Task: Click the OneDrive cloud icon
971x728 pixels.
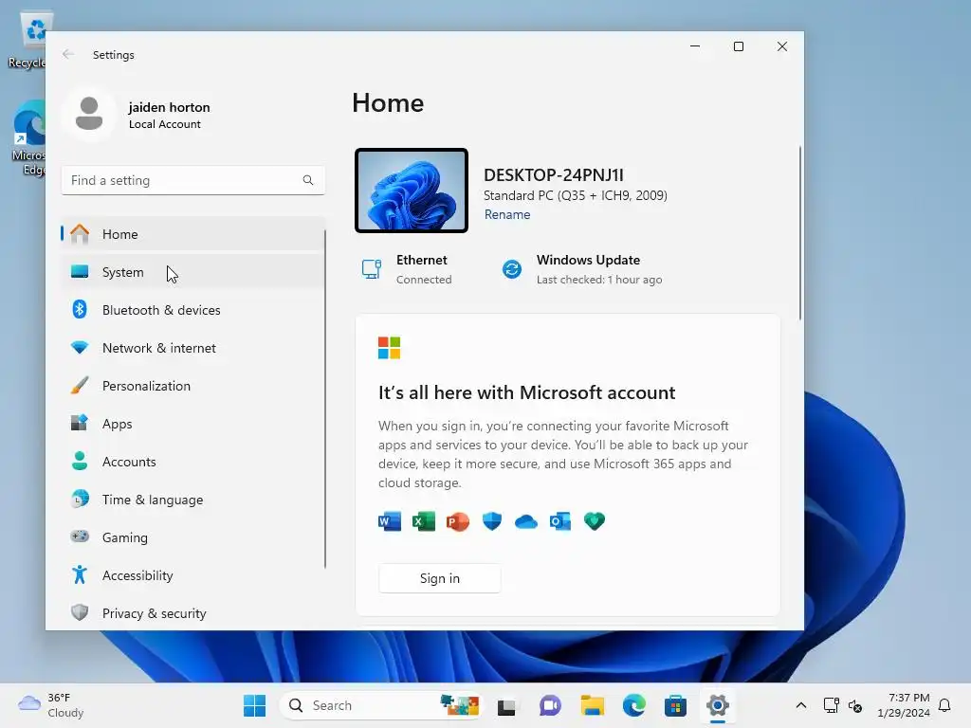Action: tap(526, 522)
